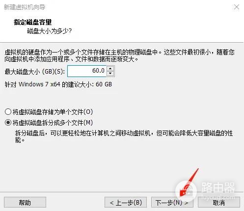244x211 pixels.
Task: Go back with the 上一步(B) button
Action: pos(126,203)
